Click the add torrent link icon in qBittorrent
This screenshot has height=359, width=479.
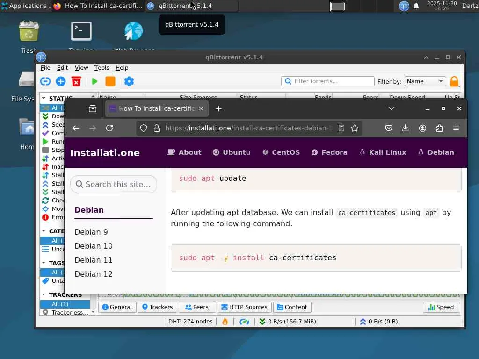click(x=45, y=81)
